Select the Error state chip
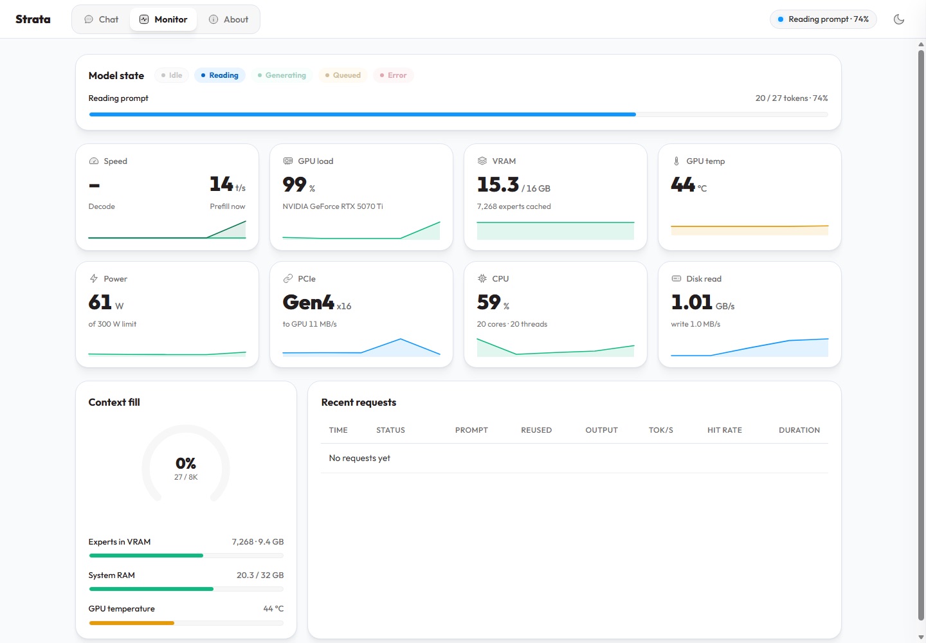Screen dimensions: 926x643 (393, 75)
